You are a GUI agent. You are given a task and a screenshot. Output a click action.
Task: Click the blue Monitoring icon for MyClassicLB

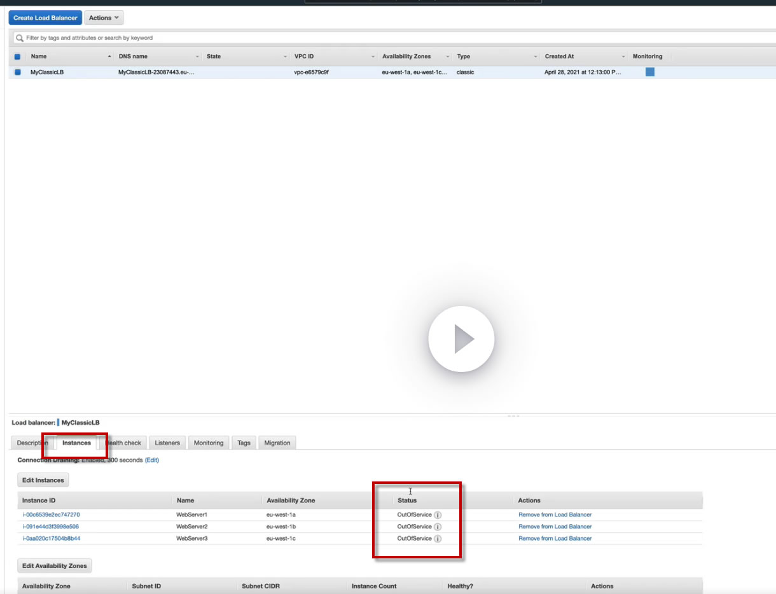pyautogui.click(x=650, y=72)
